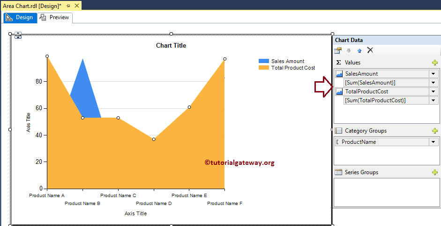Click the Product Name B axis label
This screenshot has width=441, height=226.
[82, 203]
